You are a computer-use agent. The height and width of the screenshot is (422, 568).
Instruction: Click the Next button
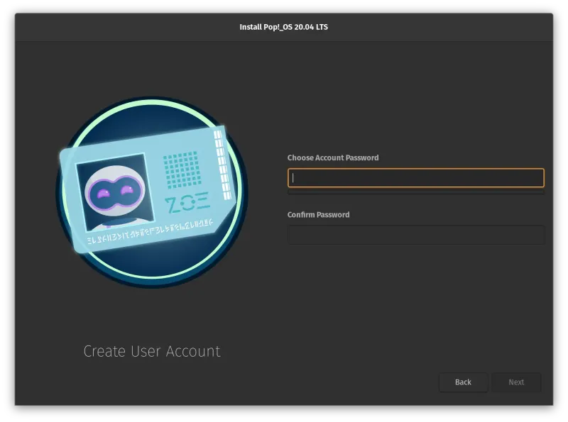[x=516, y=382]
